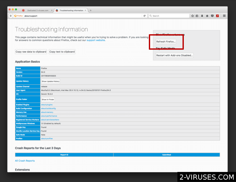236x182 pixels.
Task: Click Copy text to clipboard
Action: coord(62,52)
